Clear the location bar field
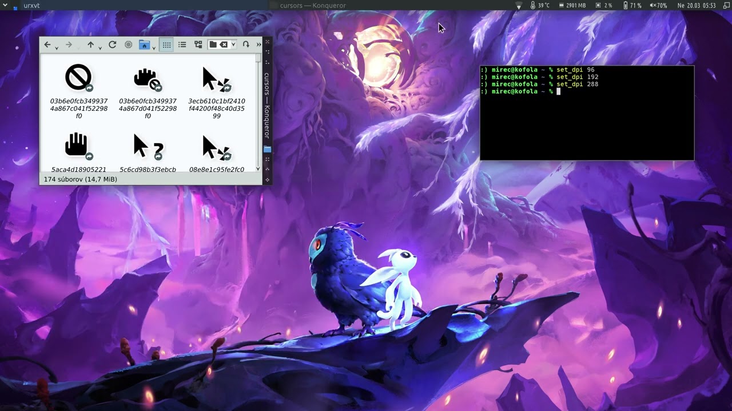The width and height of the screenshot is (732, 411). (x=224, y=45)
